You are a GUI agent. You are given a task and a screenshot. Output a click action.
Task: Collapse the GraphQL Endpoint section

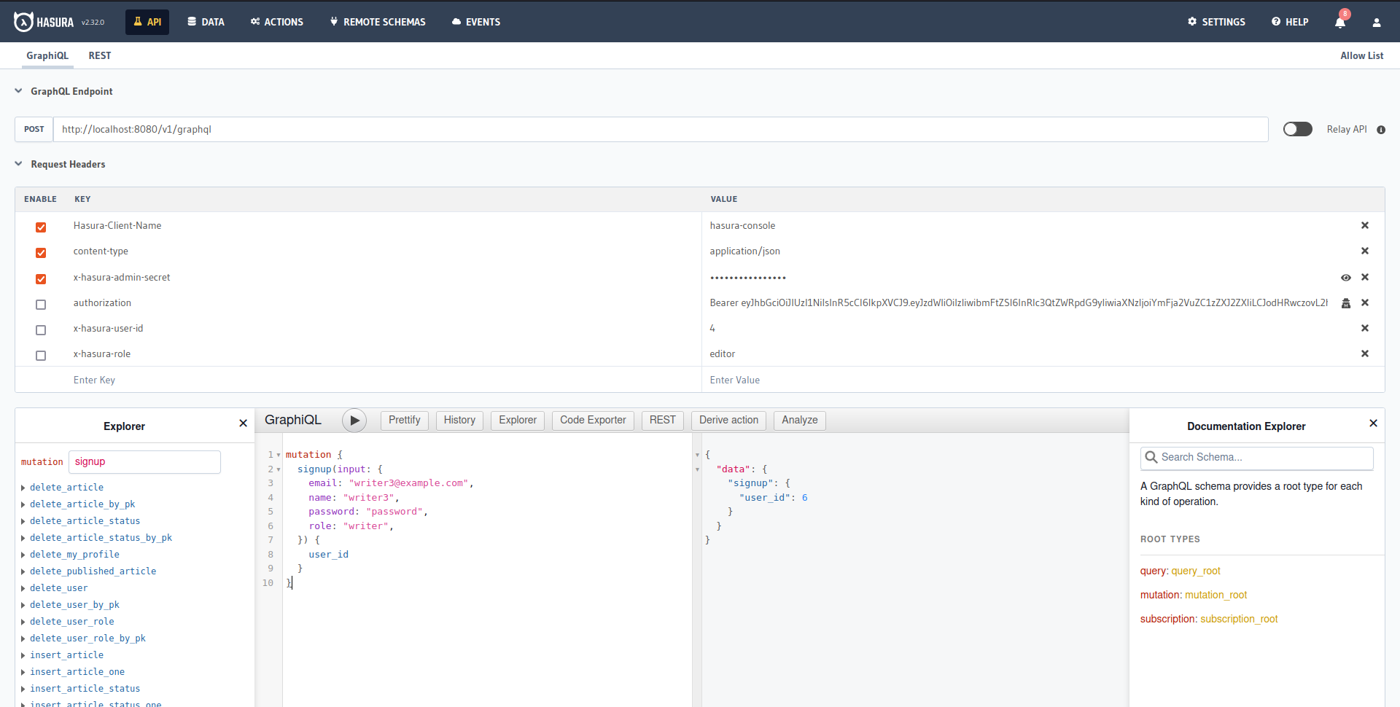18,91
